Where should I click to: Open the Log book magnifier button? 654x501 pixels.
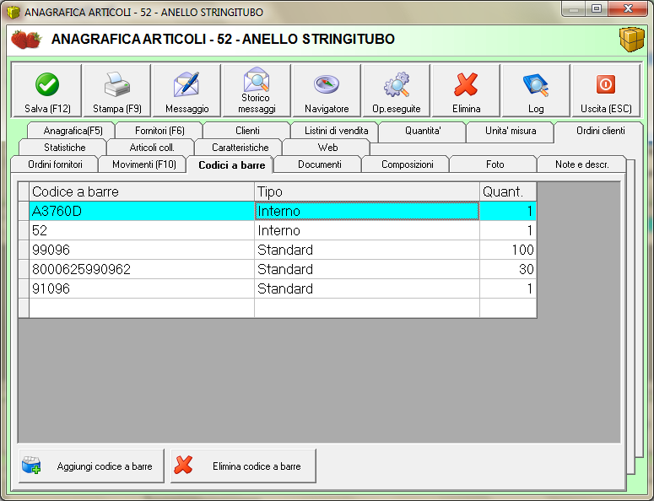click(x=536, y=90)
